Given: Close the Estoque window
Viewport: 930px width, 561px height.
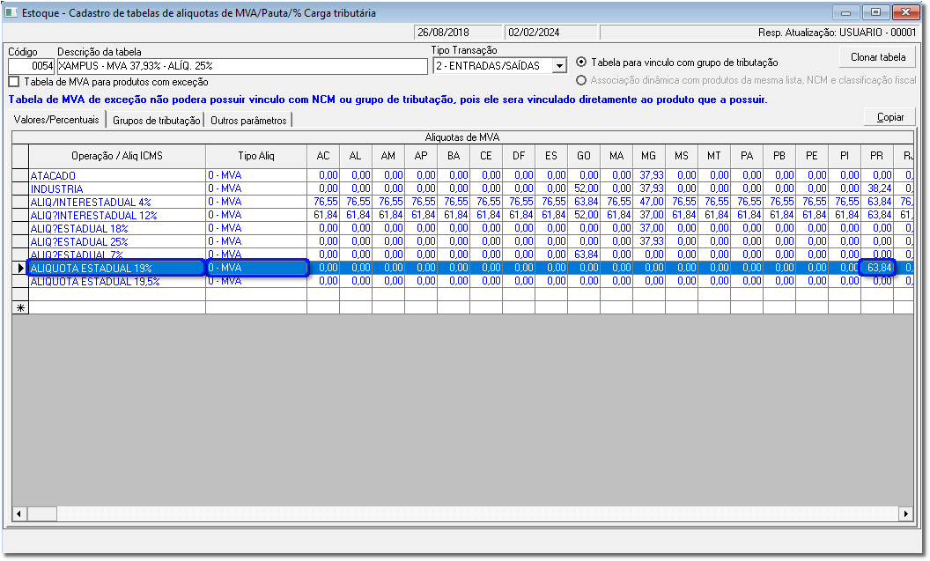Looking at the screenshot, I should click(x=905, y=12).
